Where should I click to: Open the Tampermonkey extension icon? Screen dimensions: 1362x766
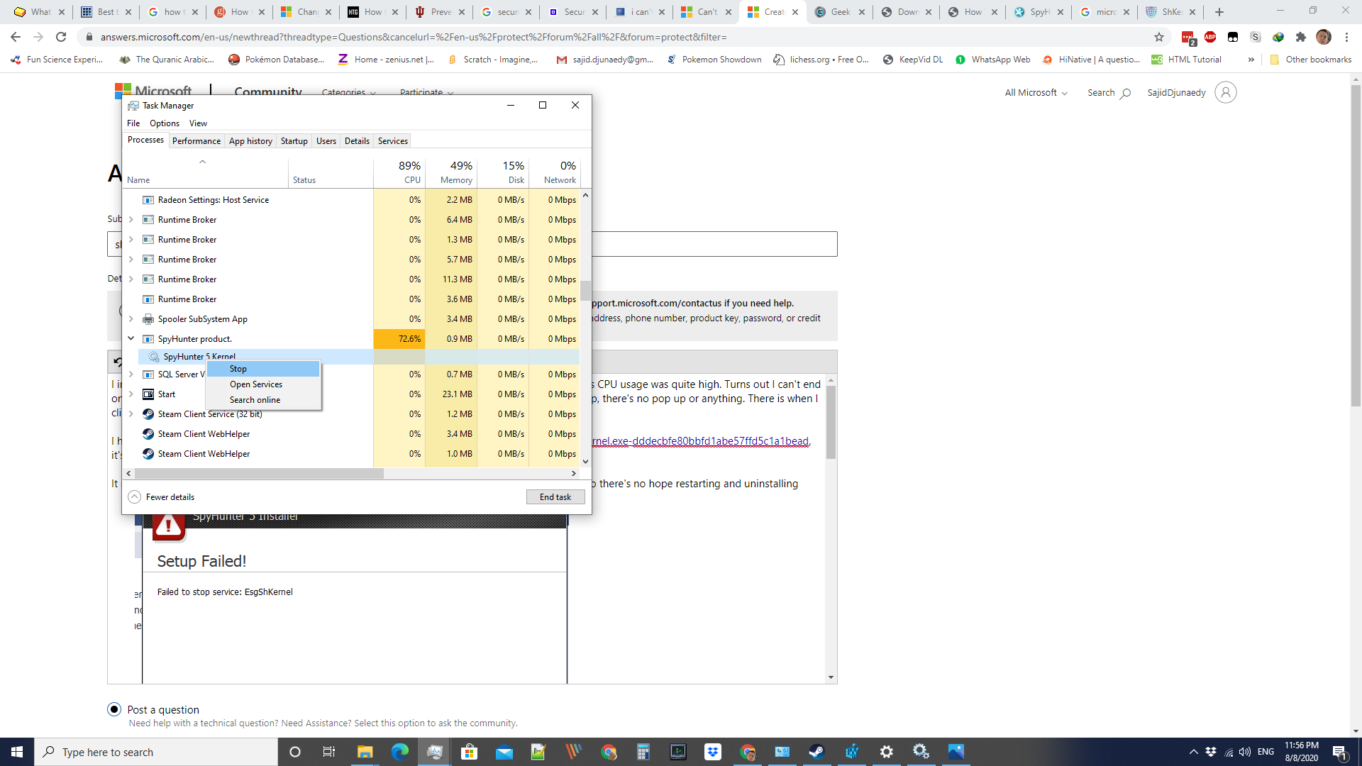coord(1233,37)
